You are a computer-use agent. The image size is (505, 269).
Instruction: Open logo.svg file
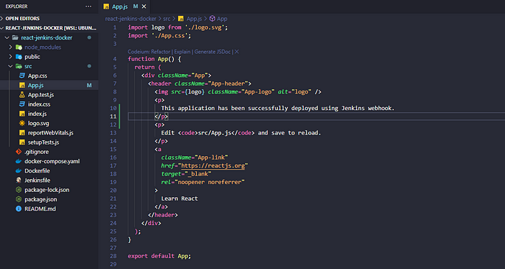pos(38,123)
